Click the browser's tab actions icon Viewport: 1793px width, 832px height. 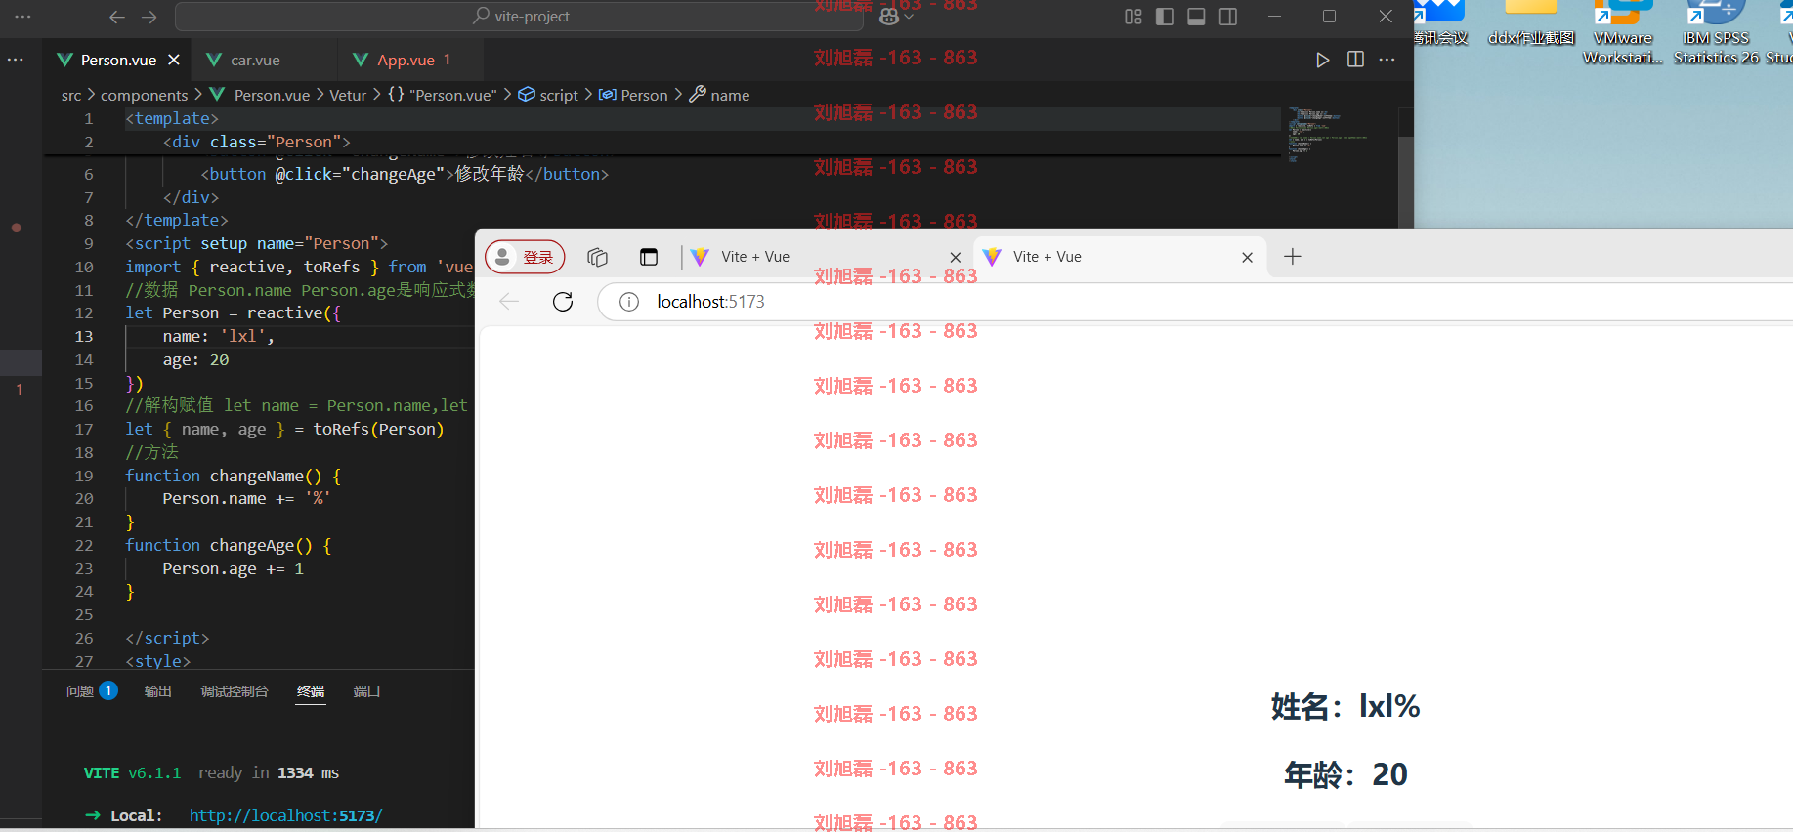point(649,257)
